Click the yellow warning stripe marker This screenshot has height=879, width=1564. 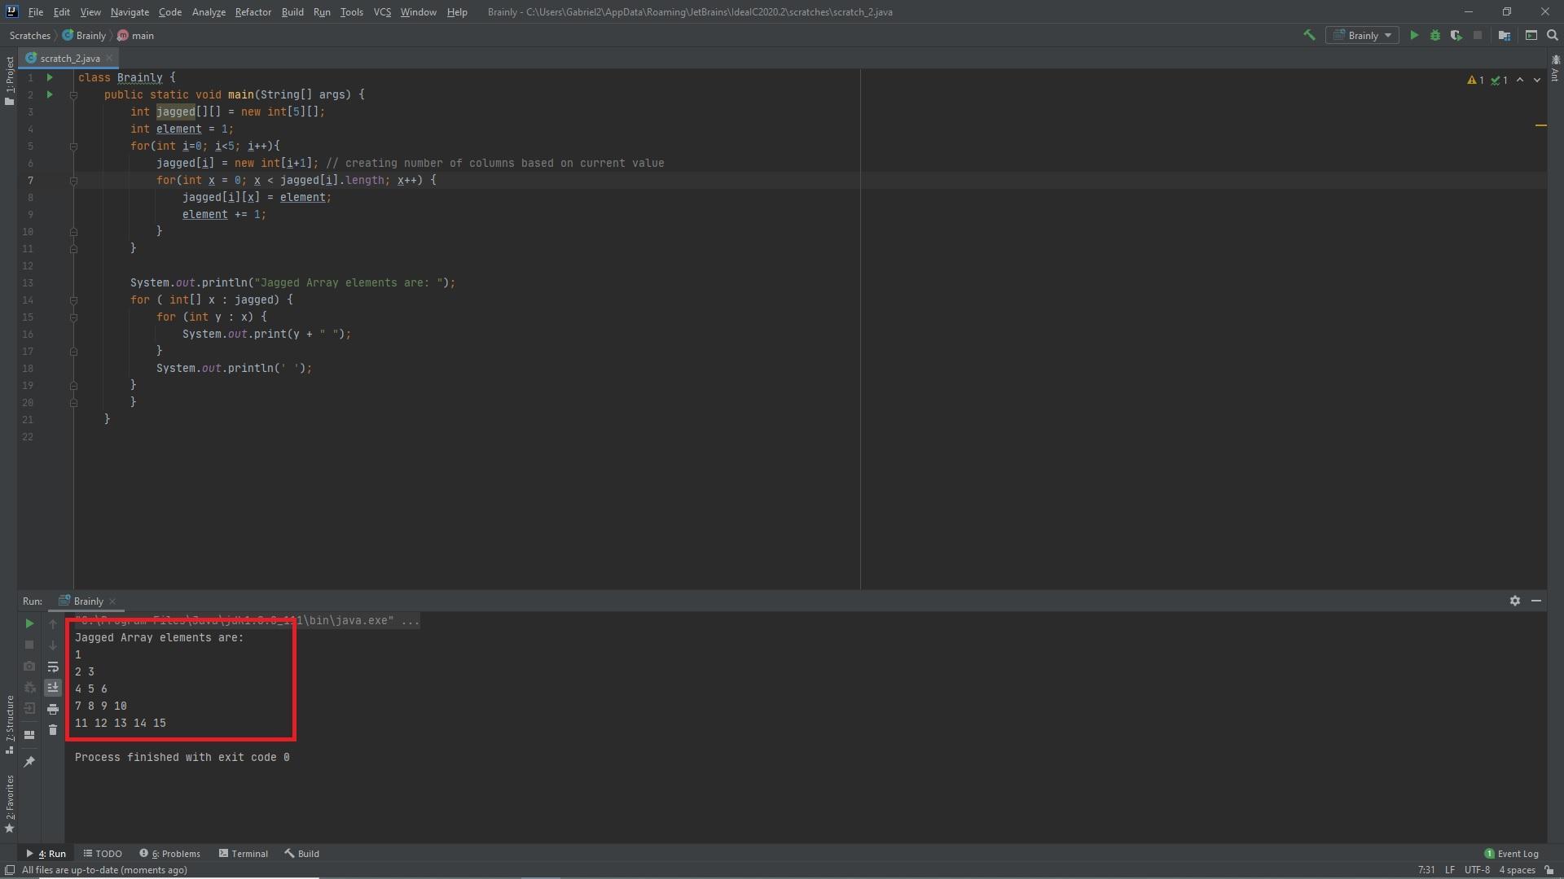(1540, 125)
